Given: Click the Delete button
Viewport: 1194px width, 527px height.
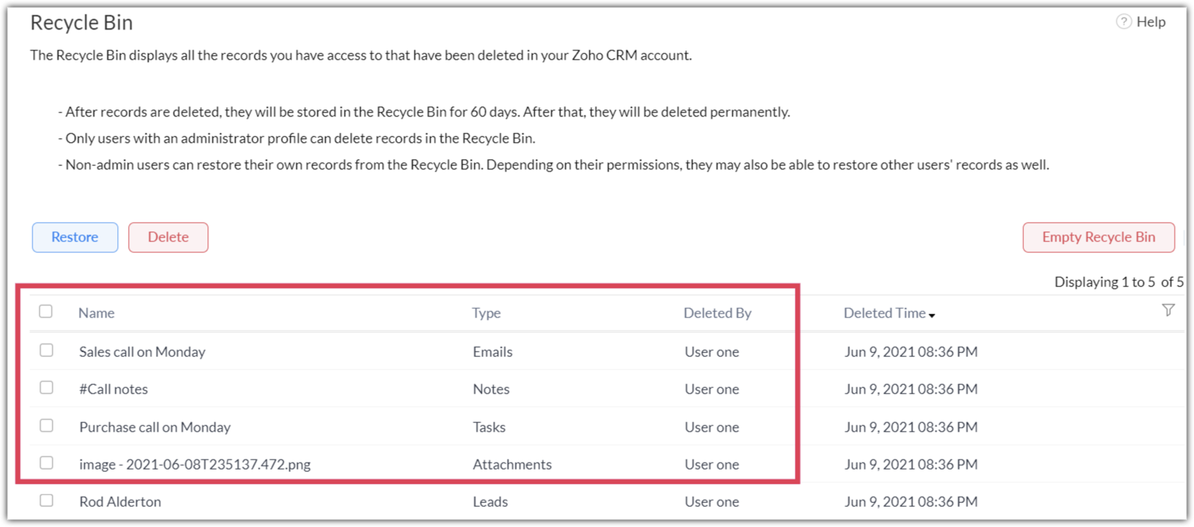Looking at the screenshot, I should [168, 237].
